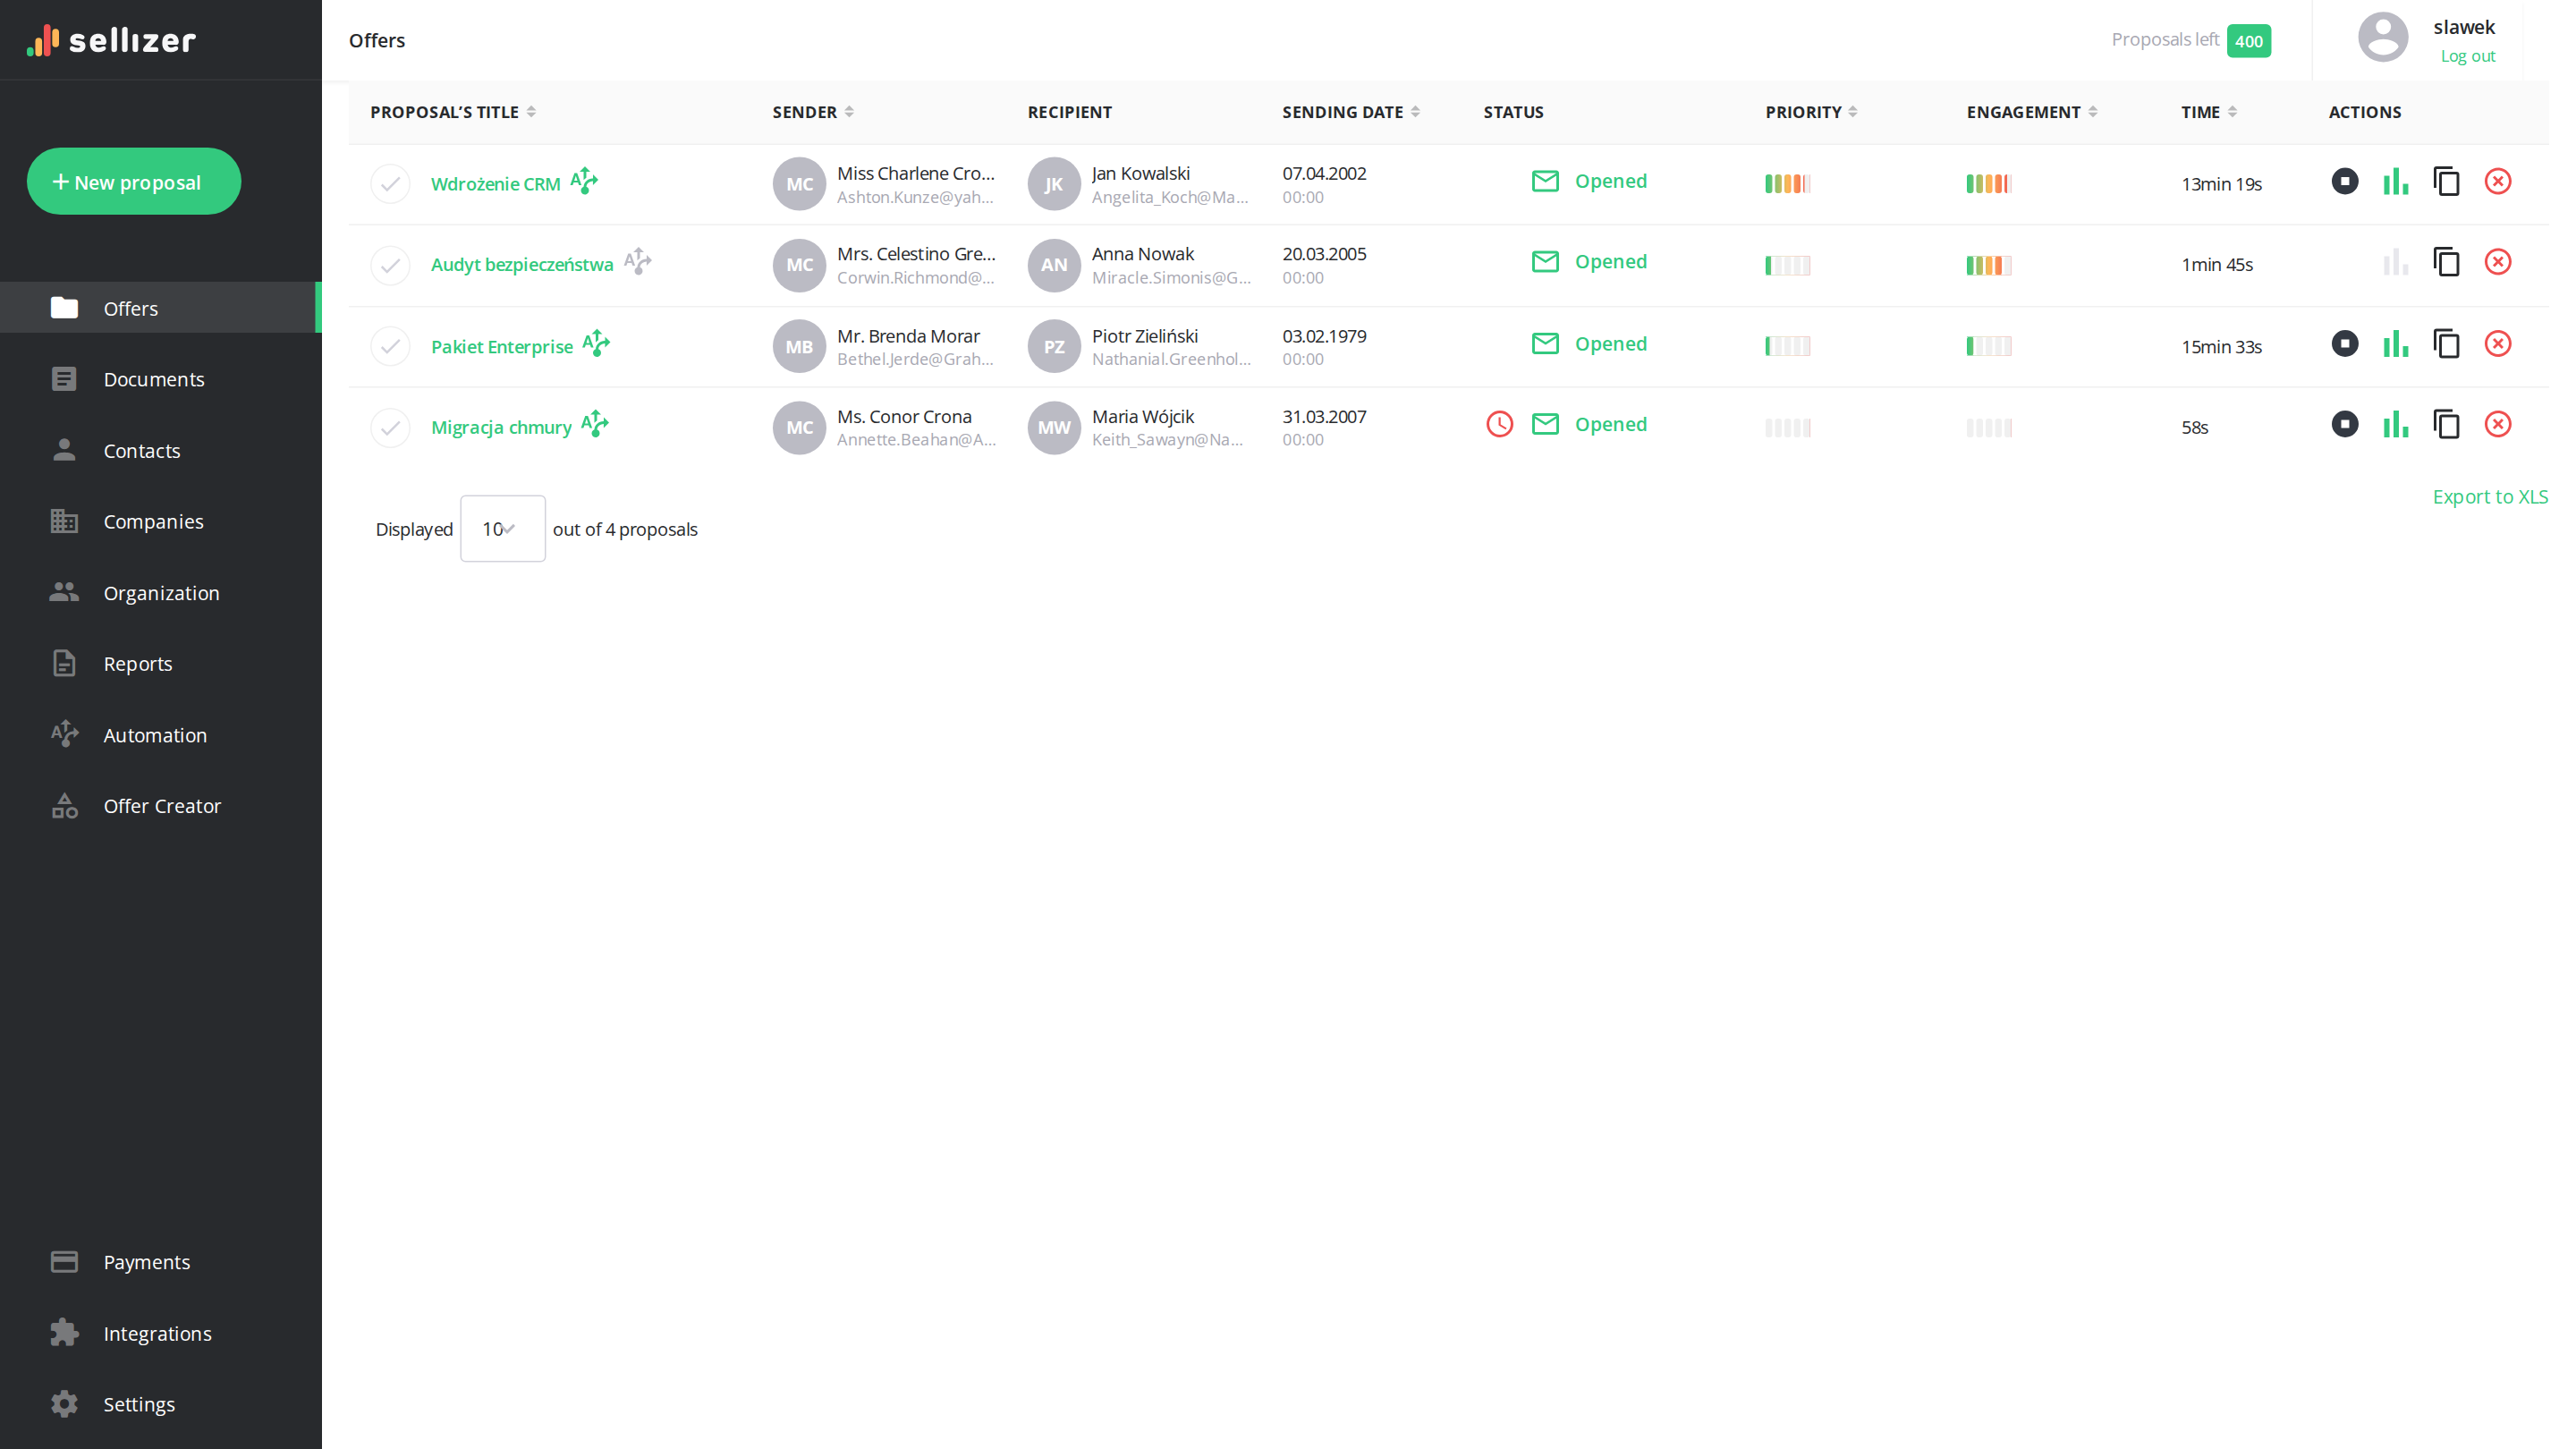Duplicate the Audyt bezpieczeństwa proposal
2576x1449 pixels.
coord(2446,262)
